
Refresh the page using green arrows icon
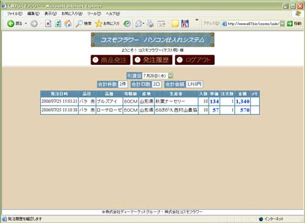[58, 24]
